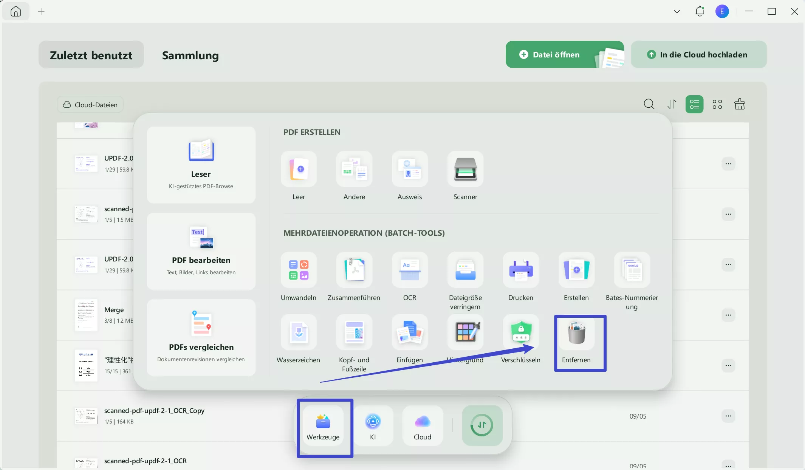Expand the title bar dropdown chevron

(677, 12)
